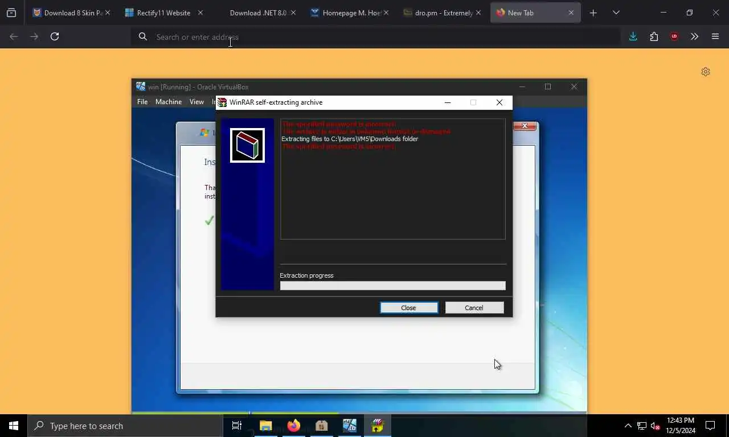The width and height of the screenshot is (729, 437).
Task: Open the Windows Start button
Action: point(14,426)
